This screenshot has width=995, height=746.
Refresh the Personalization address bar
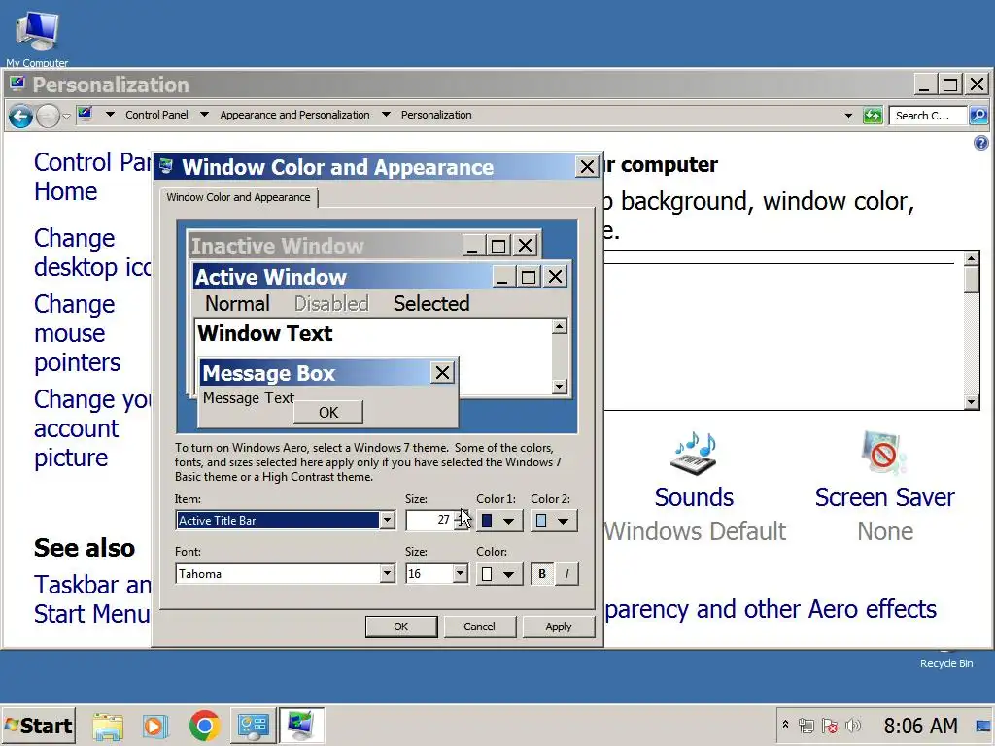pyautogui.click(x=873, y=116)
